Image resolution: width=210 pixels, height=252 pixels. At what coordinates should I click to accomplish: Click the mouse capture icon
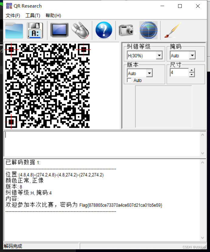(80, 30)
